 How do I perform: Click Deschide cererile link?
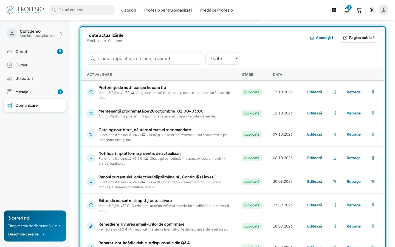[26, 234]
